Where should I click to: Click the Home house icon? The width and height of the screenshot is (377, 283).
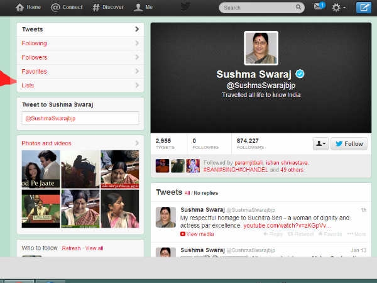[x=19, y=8]
